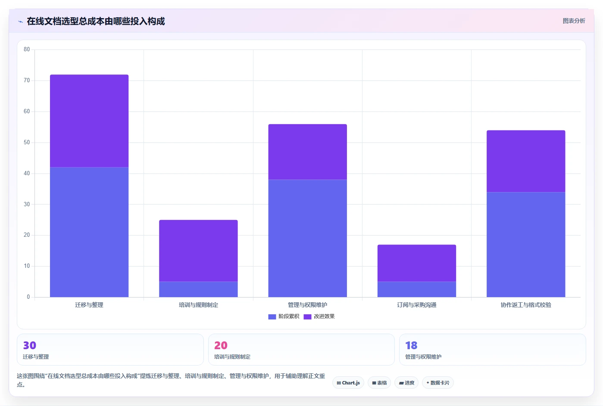Click the purple segment of the 培训与规则制定 bar
Screen dimensions: 603x406
click(198, 251)
